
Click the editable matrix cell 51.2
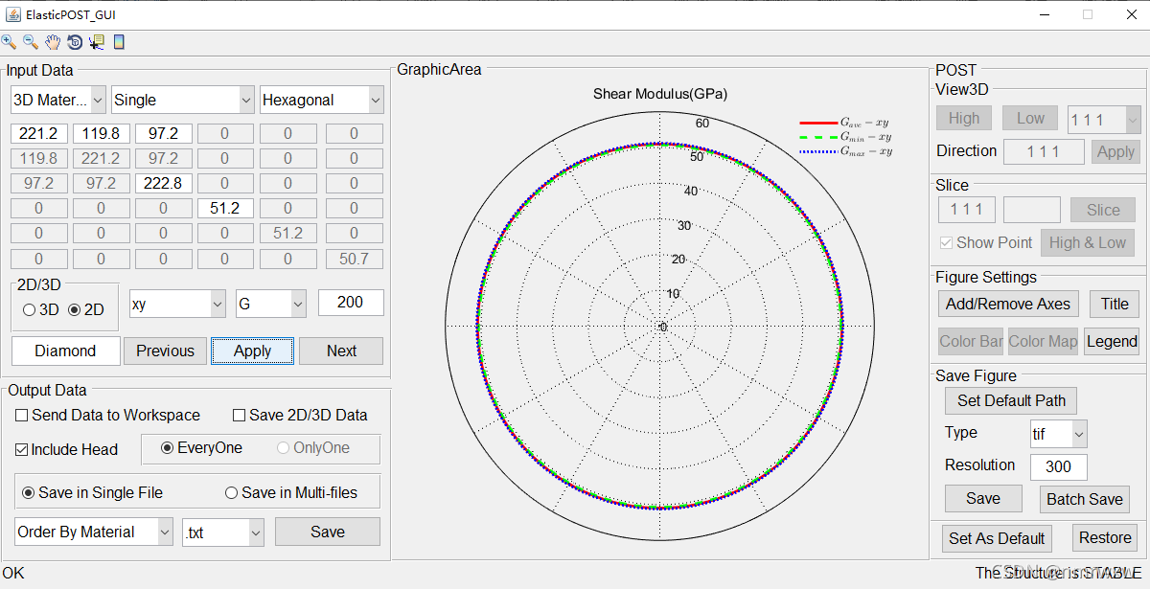point(225,208)
